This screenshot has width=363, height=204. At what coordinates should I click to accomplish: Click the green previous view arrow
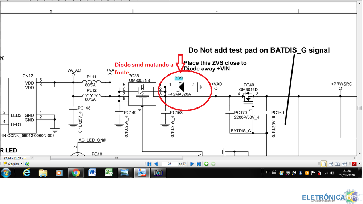(x=206, y=164)
